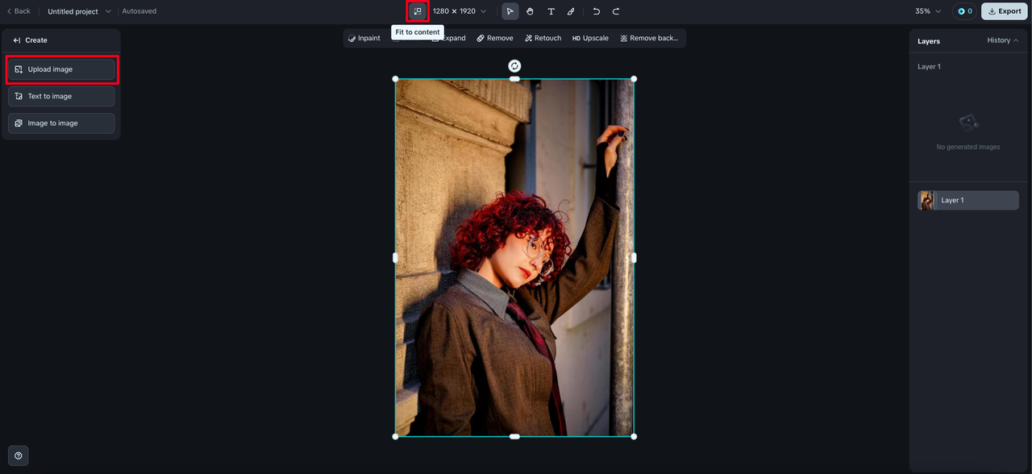Choose the Brush tool in the top toolbar

[x=571, y=11]
